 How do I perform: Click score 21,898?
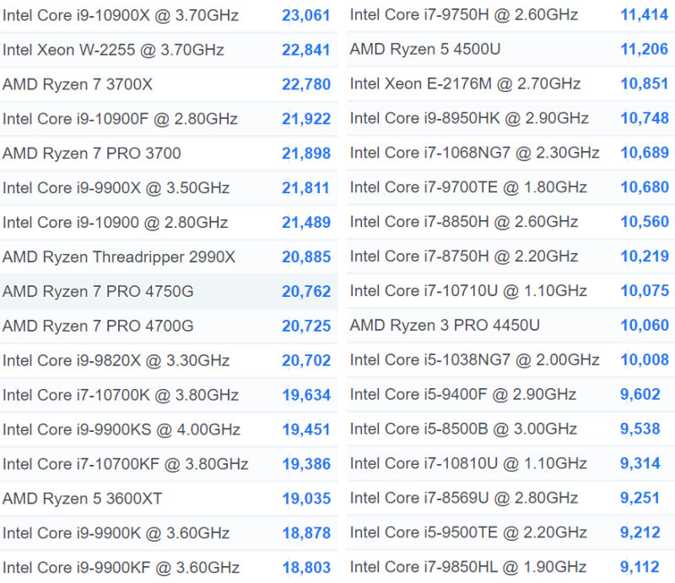(306, 154)
